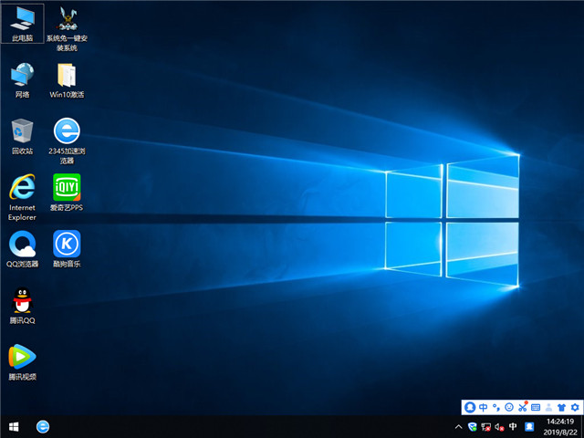Toggle 中 Chinese/English mode in IME toolbar
The image size is (584, 438).
click(x=483, y=406)
